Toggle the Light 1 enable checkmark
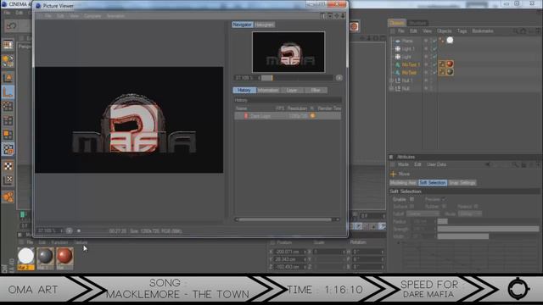Image resolution: width=543 pixels, height=305 pixels. tap(434, 49)
